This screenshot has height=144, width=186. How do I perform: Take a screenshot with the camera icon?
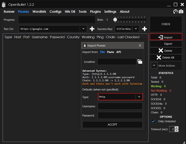[x=180, y=12]
